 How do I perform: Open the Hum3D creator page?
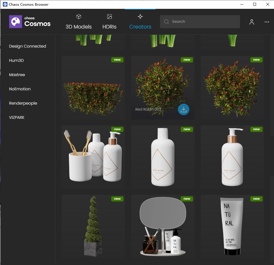pyautogui.click(x=16, y=60)
